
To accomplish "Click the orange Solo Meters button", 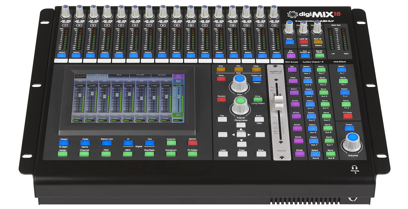I will click(318, 42).
